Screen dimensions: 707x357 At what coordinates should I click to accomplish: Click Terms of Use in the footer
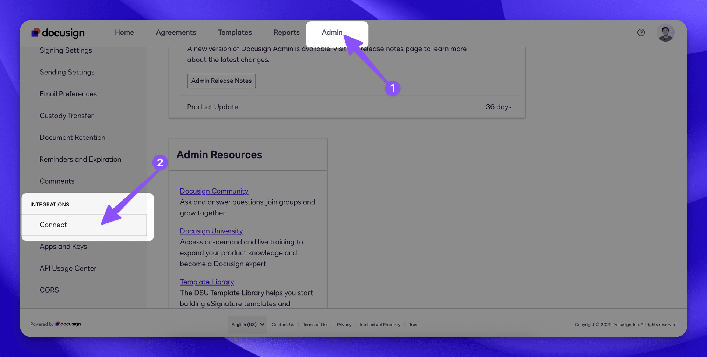point(315,325)
